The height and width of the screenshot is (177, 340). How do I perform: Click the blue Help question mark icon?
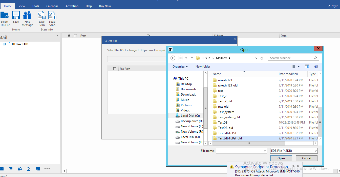click(x=316, y=67)
